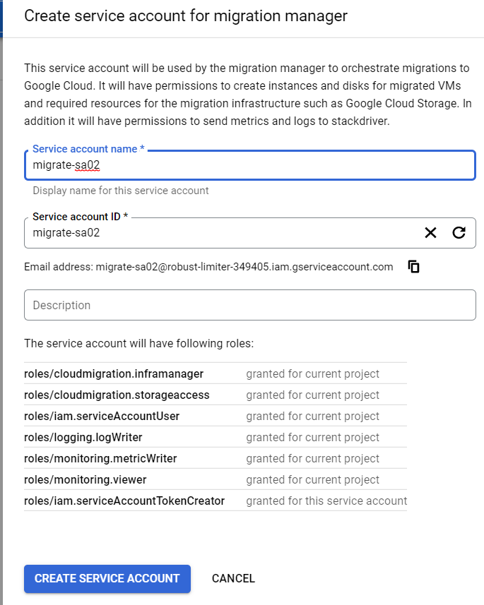The width and height of the screenshot is (484, 605).
Task: Click the roles/iam.serviceAccountUser role entry
Action: (x=102, y=416)
